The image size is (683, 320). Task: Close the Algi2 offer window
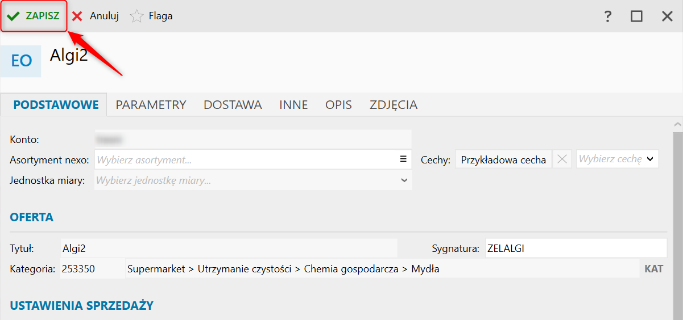click(x=667, y=16)
